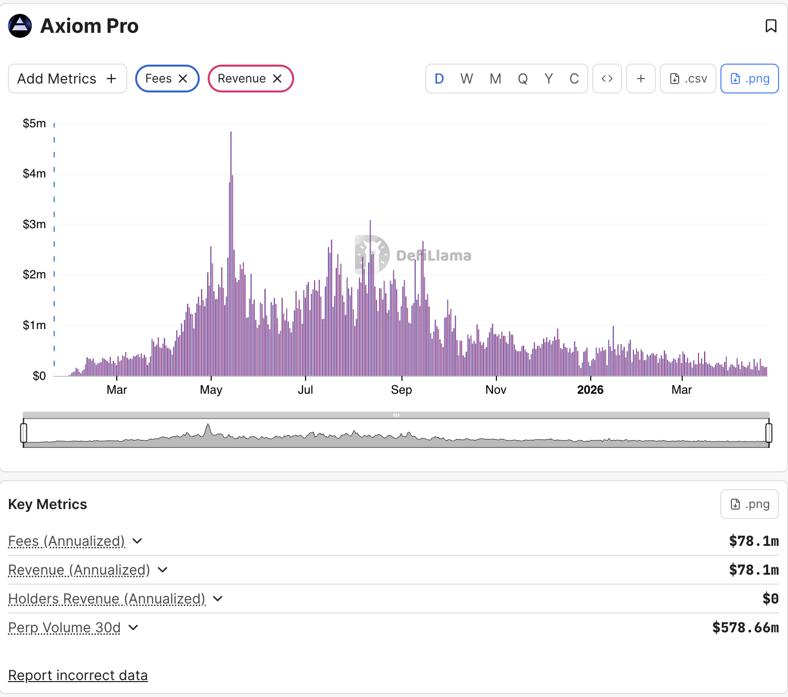Image resolution: width=788 pixels, height=697 pixels.
Task: Click the Axiom Pro title text
Action: point(89,26)
